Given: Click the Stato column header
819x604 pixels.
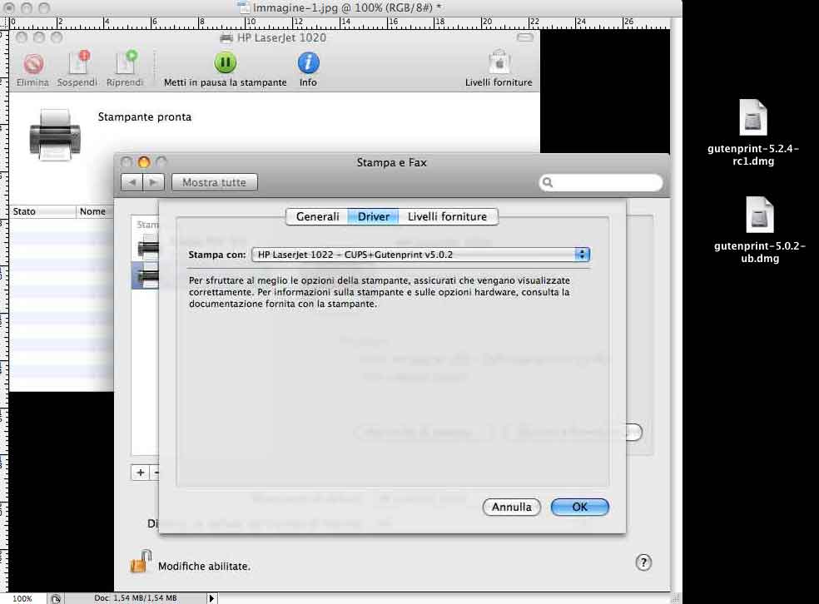Looking at the screenshot, I should [42, 211].
